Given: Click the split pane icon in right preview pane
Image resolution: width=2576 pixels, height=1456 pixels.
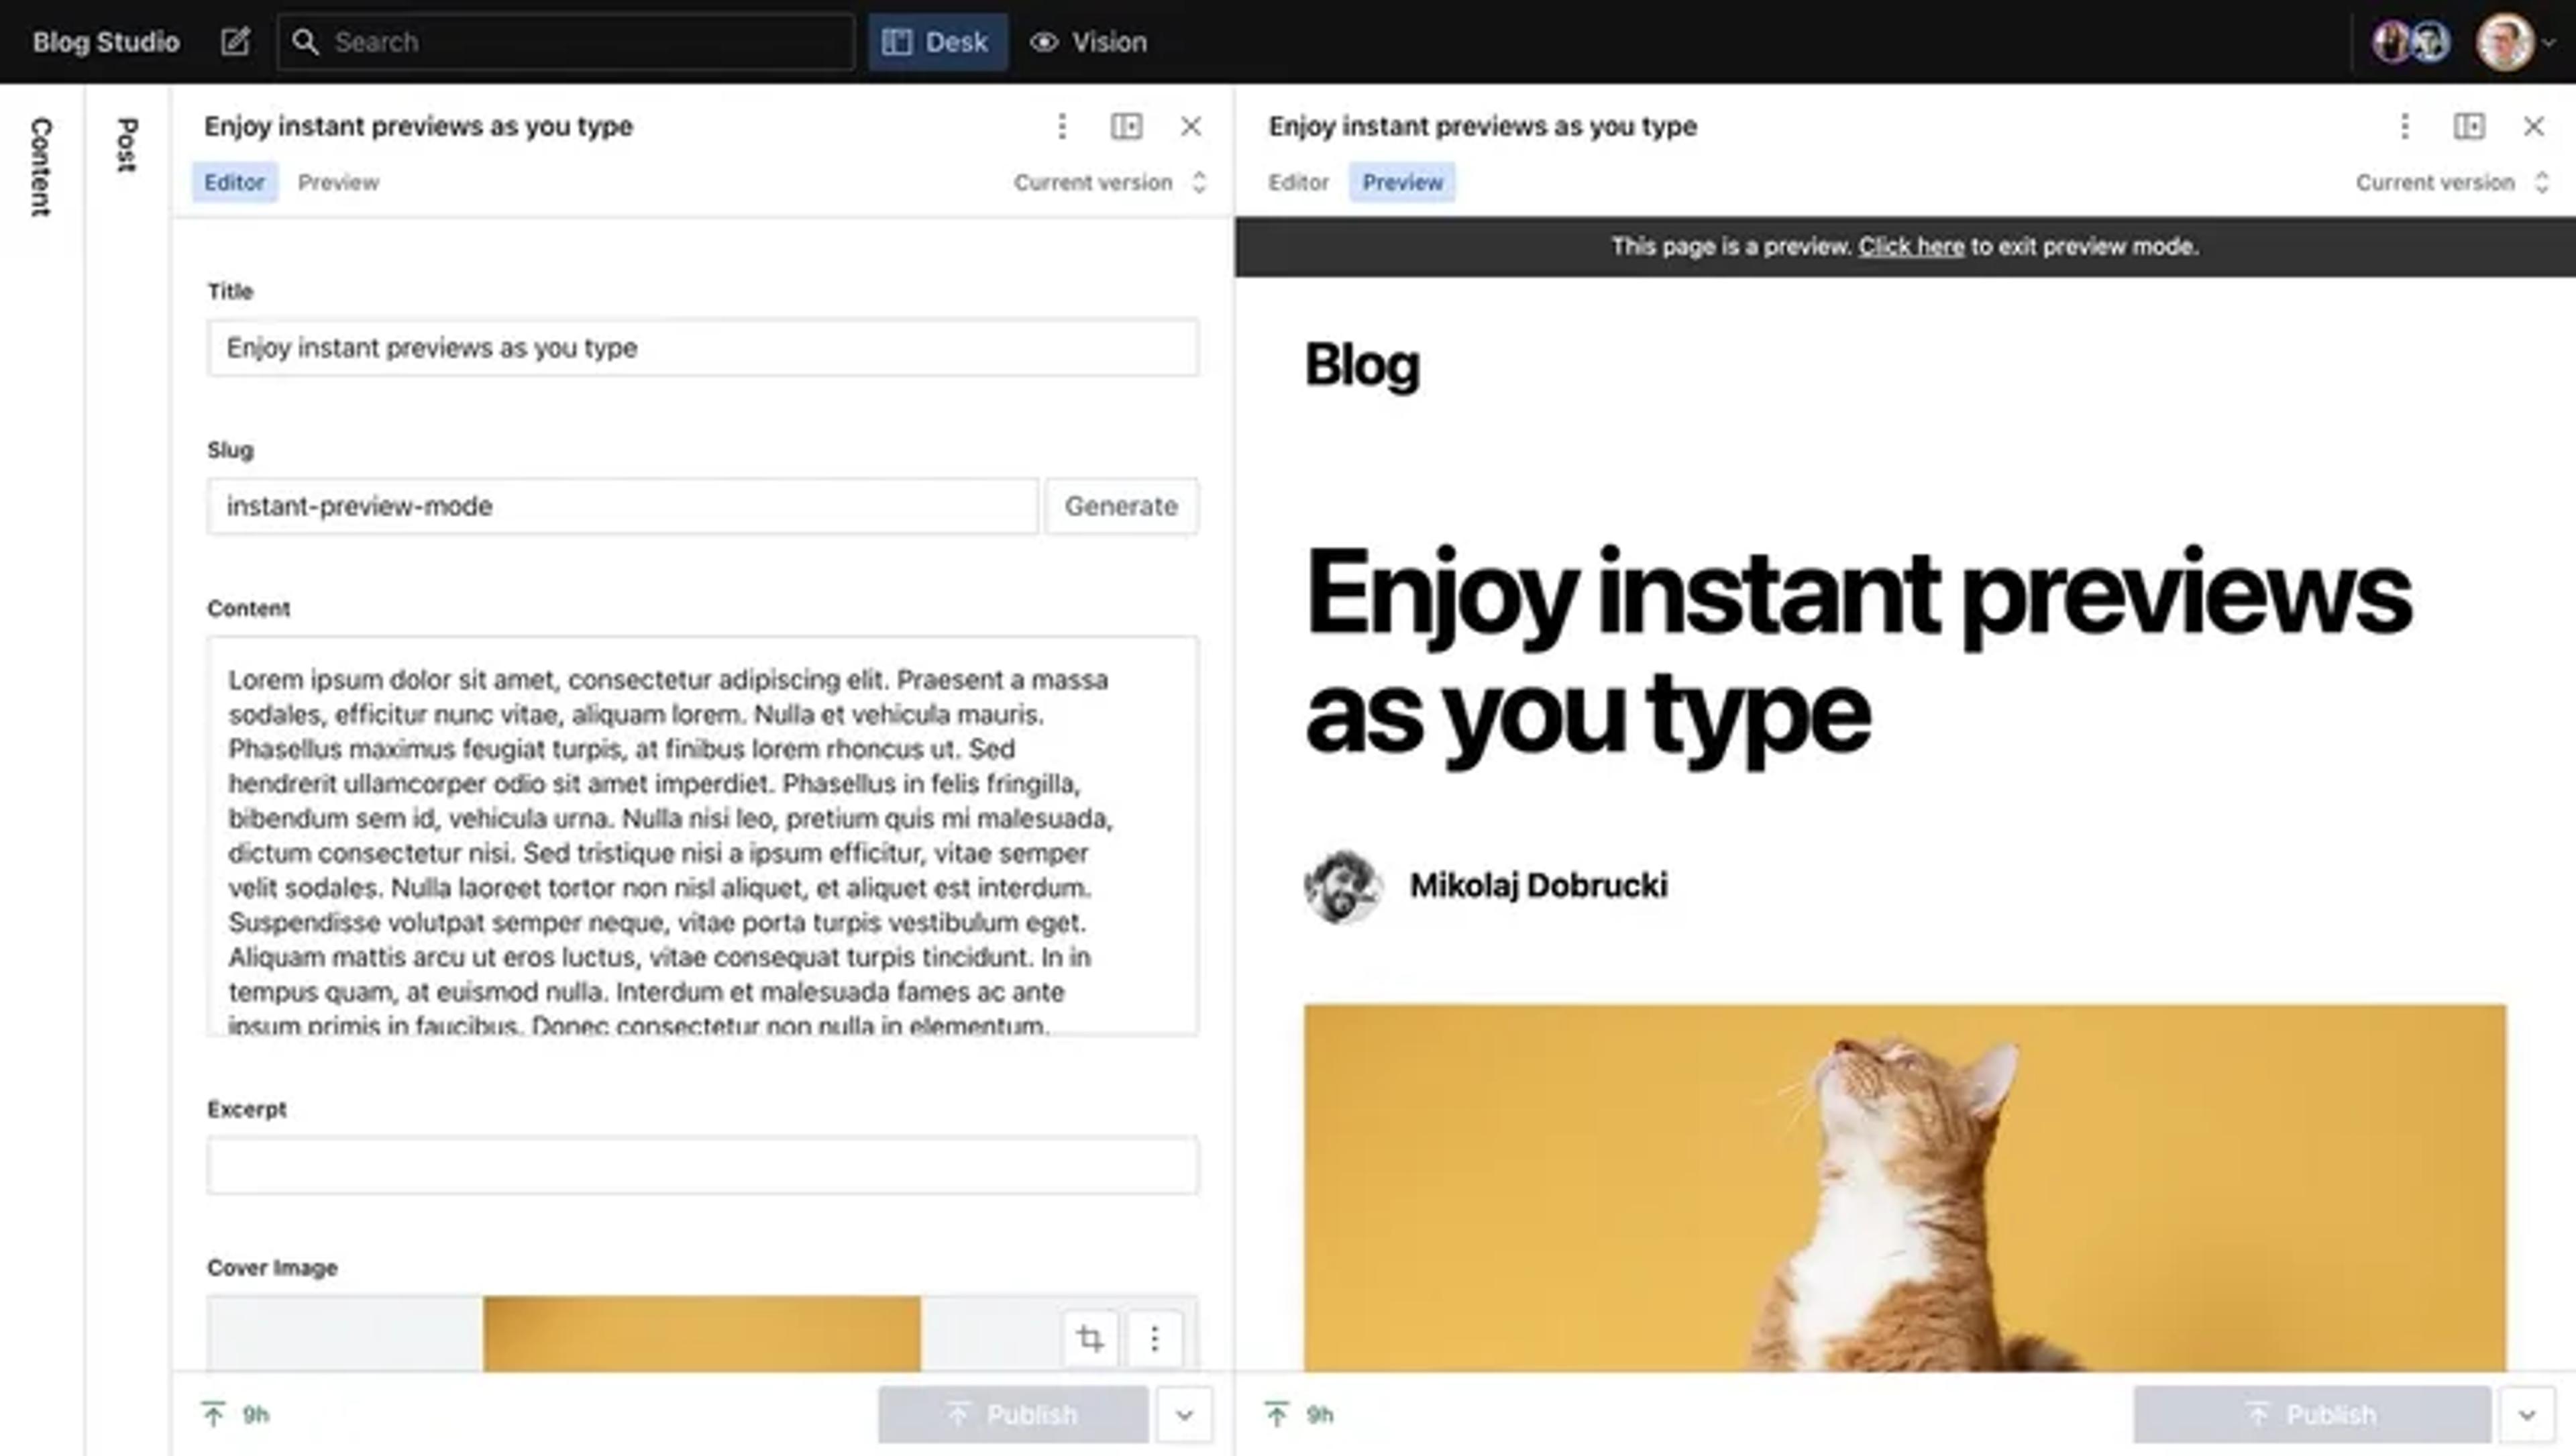Looking at the screenshot, I should (x=2469, y=126).
